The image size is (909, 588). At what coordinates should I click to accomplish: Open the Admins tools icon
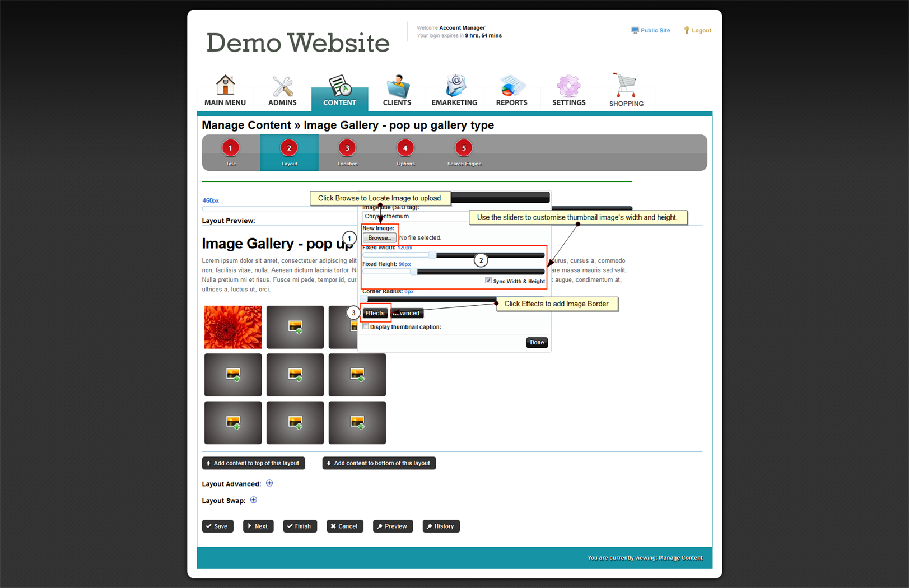282,86
